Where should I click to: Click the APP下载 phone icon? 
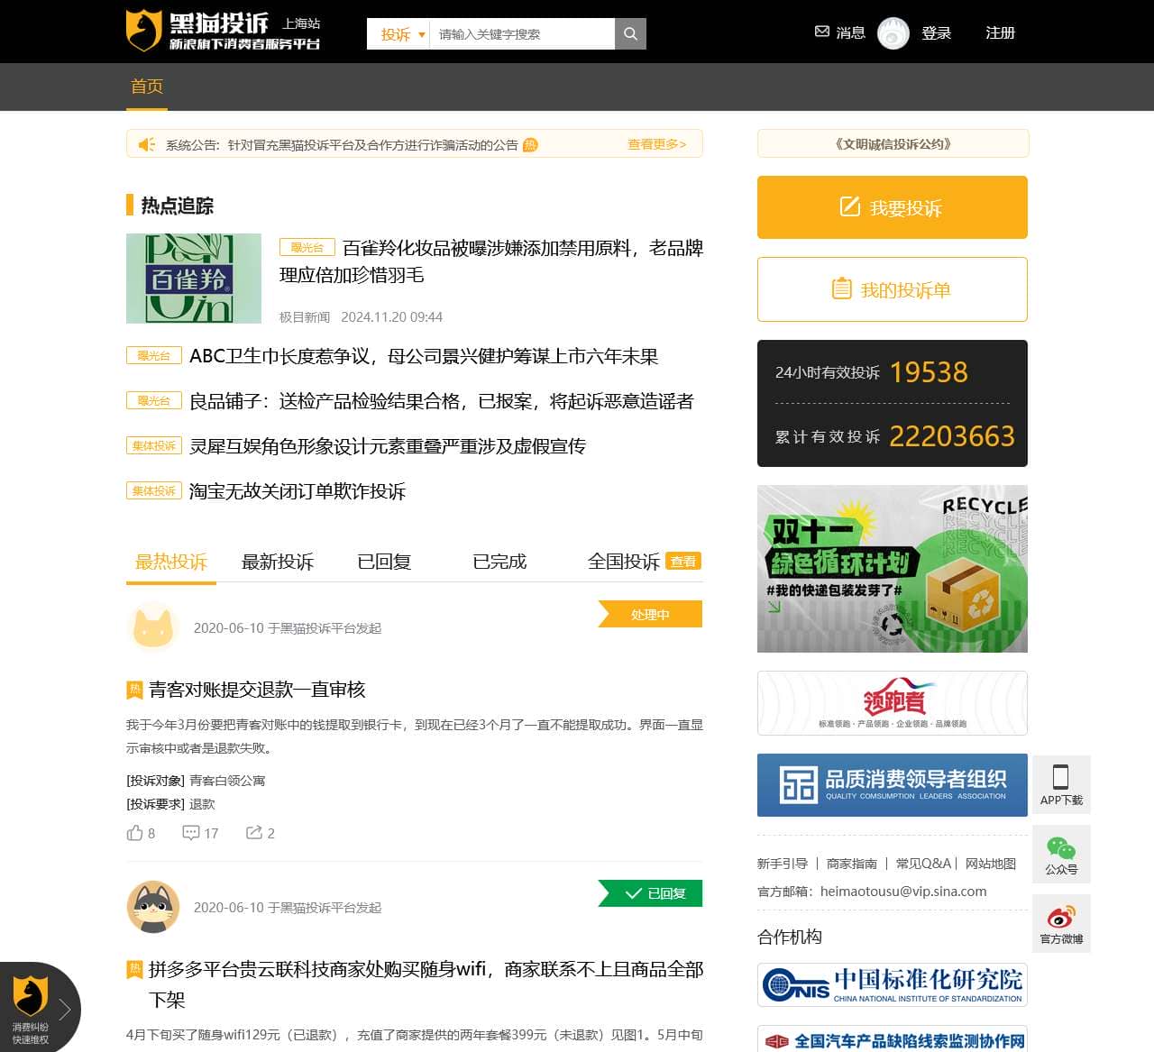[1061, 777]
